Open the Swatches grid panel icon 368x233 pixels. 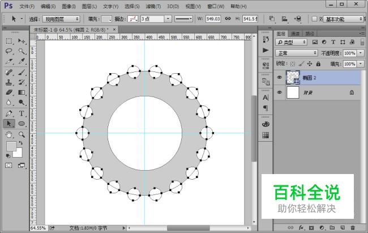(266, 135)
